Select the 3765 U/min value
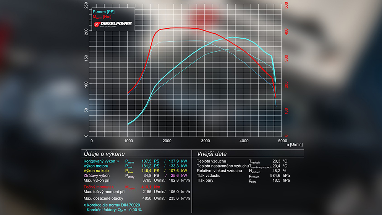Viewport: 382px width, 215px height. [x=154, y=181]
